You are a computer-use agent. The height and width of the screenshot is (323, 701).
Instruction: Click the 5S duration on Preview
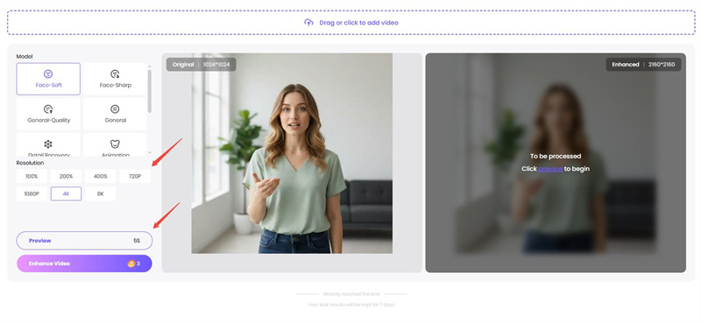pos(137,241)
